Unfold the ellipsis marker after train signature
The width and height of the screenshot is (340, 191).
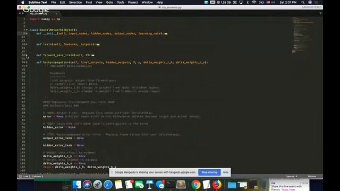coord(98,45)
